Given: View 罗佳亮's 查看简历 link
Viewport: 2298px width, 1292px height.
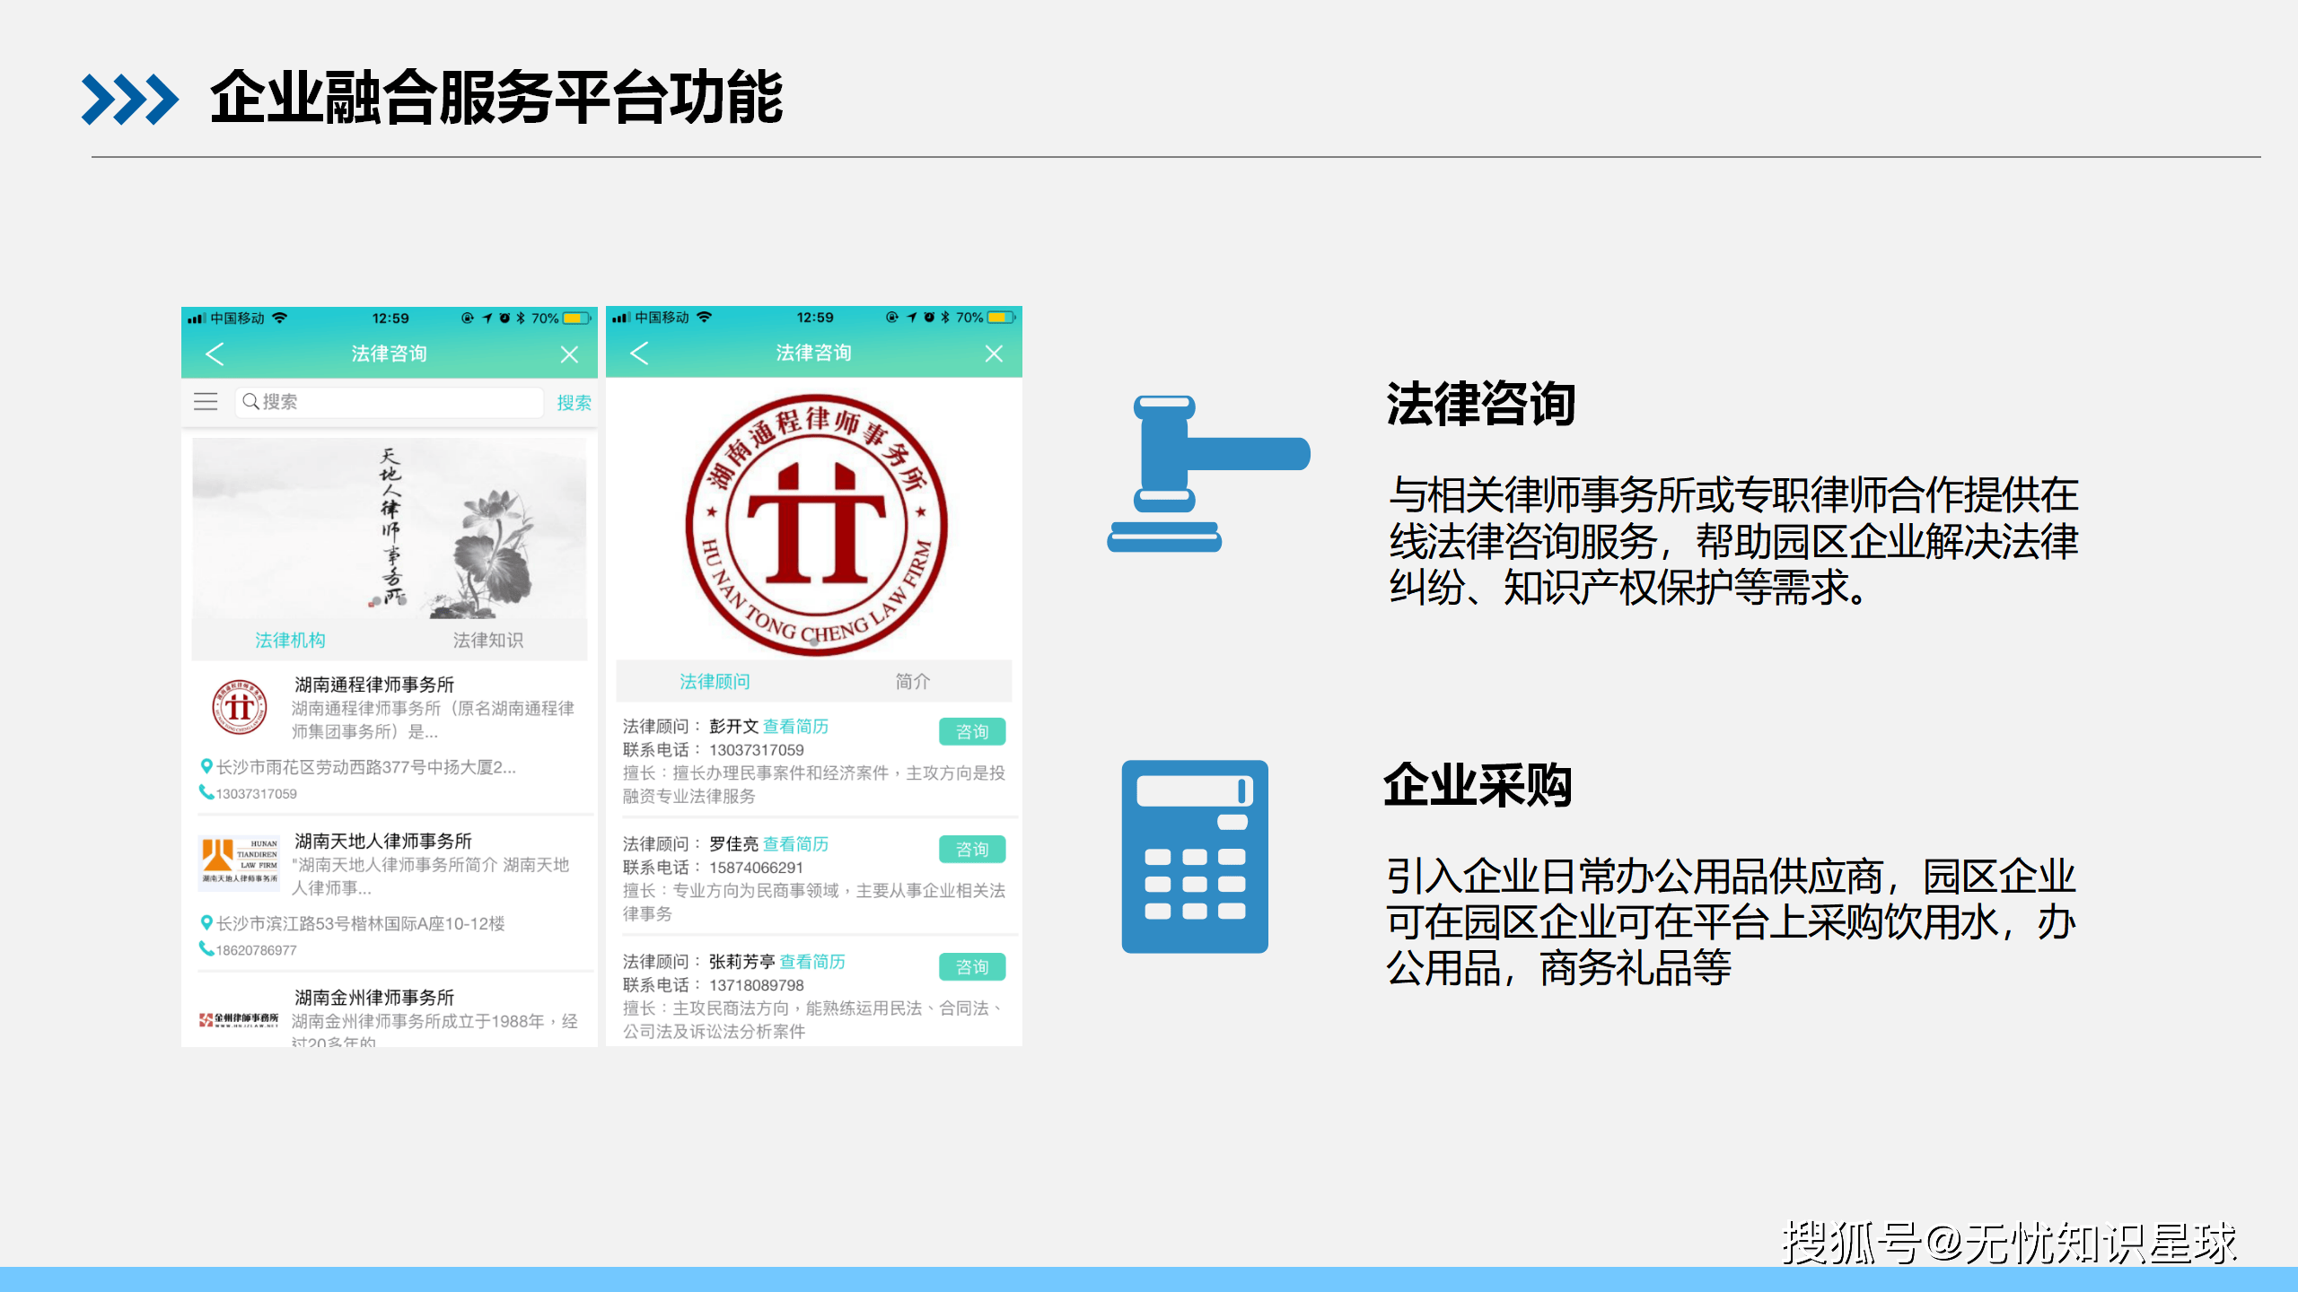Looking at the screenshot, I should pos(795,843).
